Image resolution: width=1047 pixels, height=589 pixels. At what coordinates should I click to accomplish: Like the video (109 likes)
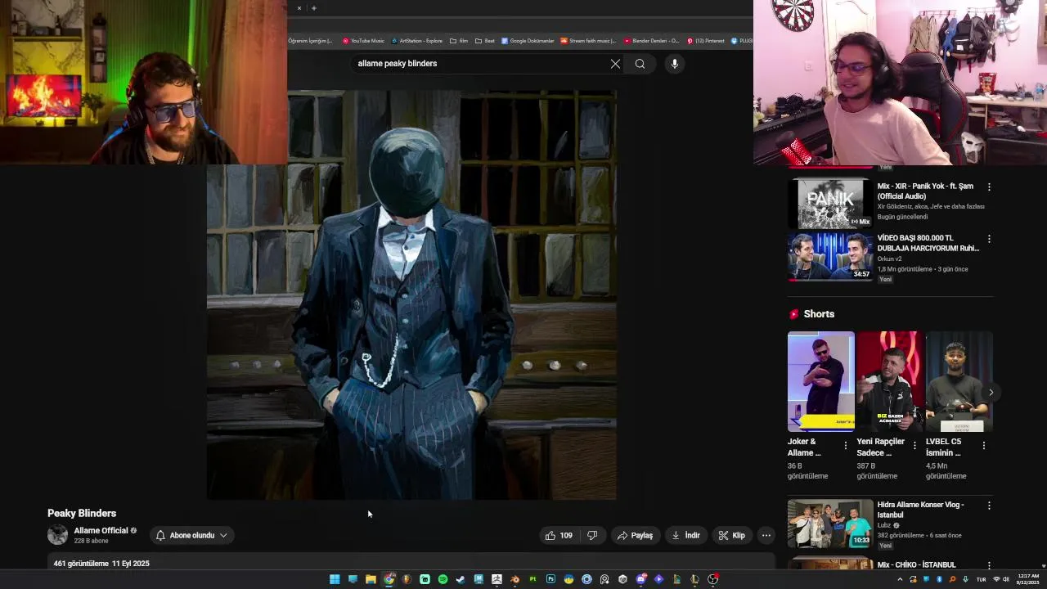point(559,536)
